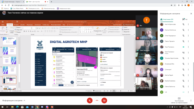Open the three-dot meeting options menu
The image size is (194, 109).
(x=191, y=101)
